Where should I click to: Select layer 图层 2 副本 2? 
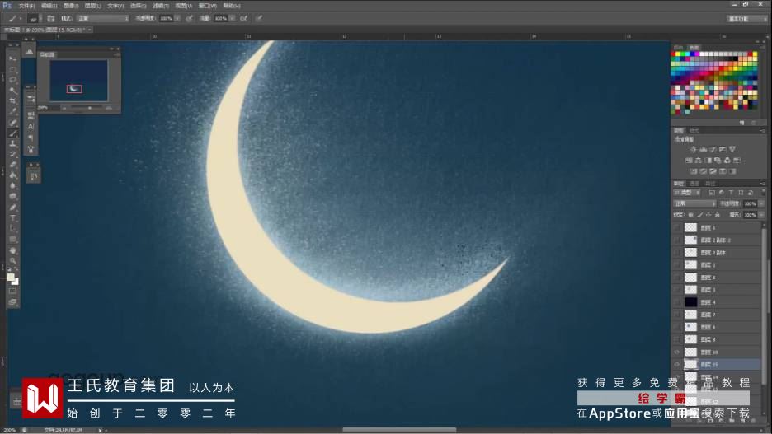[x=717, y=240]
